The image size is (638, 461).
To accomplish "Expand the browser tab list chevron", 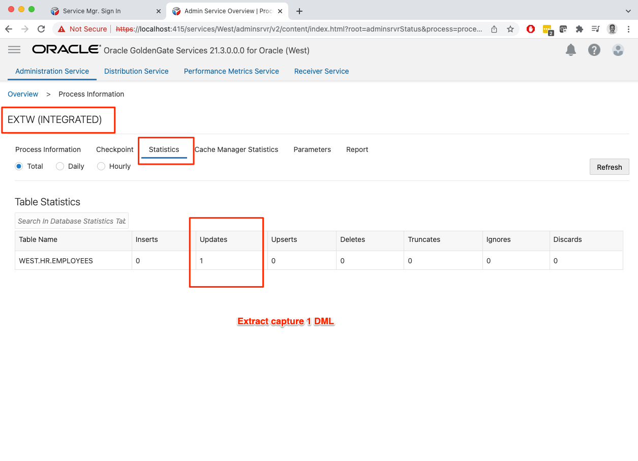I will pyautogui.click(x=628, y=11).
